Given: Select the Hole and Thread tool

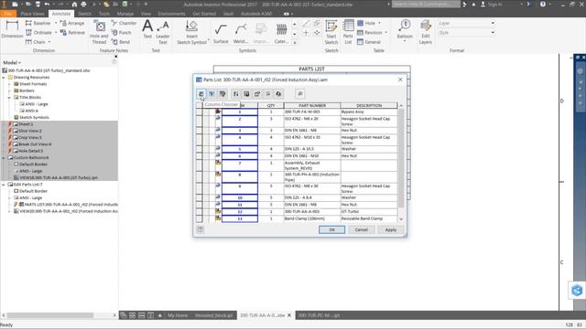Looking at the screenshot, I should [x=100, y=33].
